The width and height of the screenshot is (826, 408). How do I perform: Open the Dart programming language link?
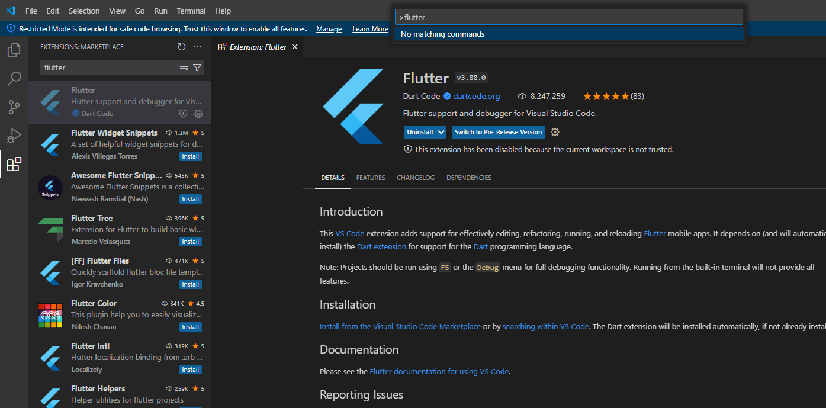point(481,246)
